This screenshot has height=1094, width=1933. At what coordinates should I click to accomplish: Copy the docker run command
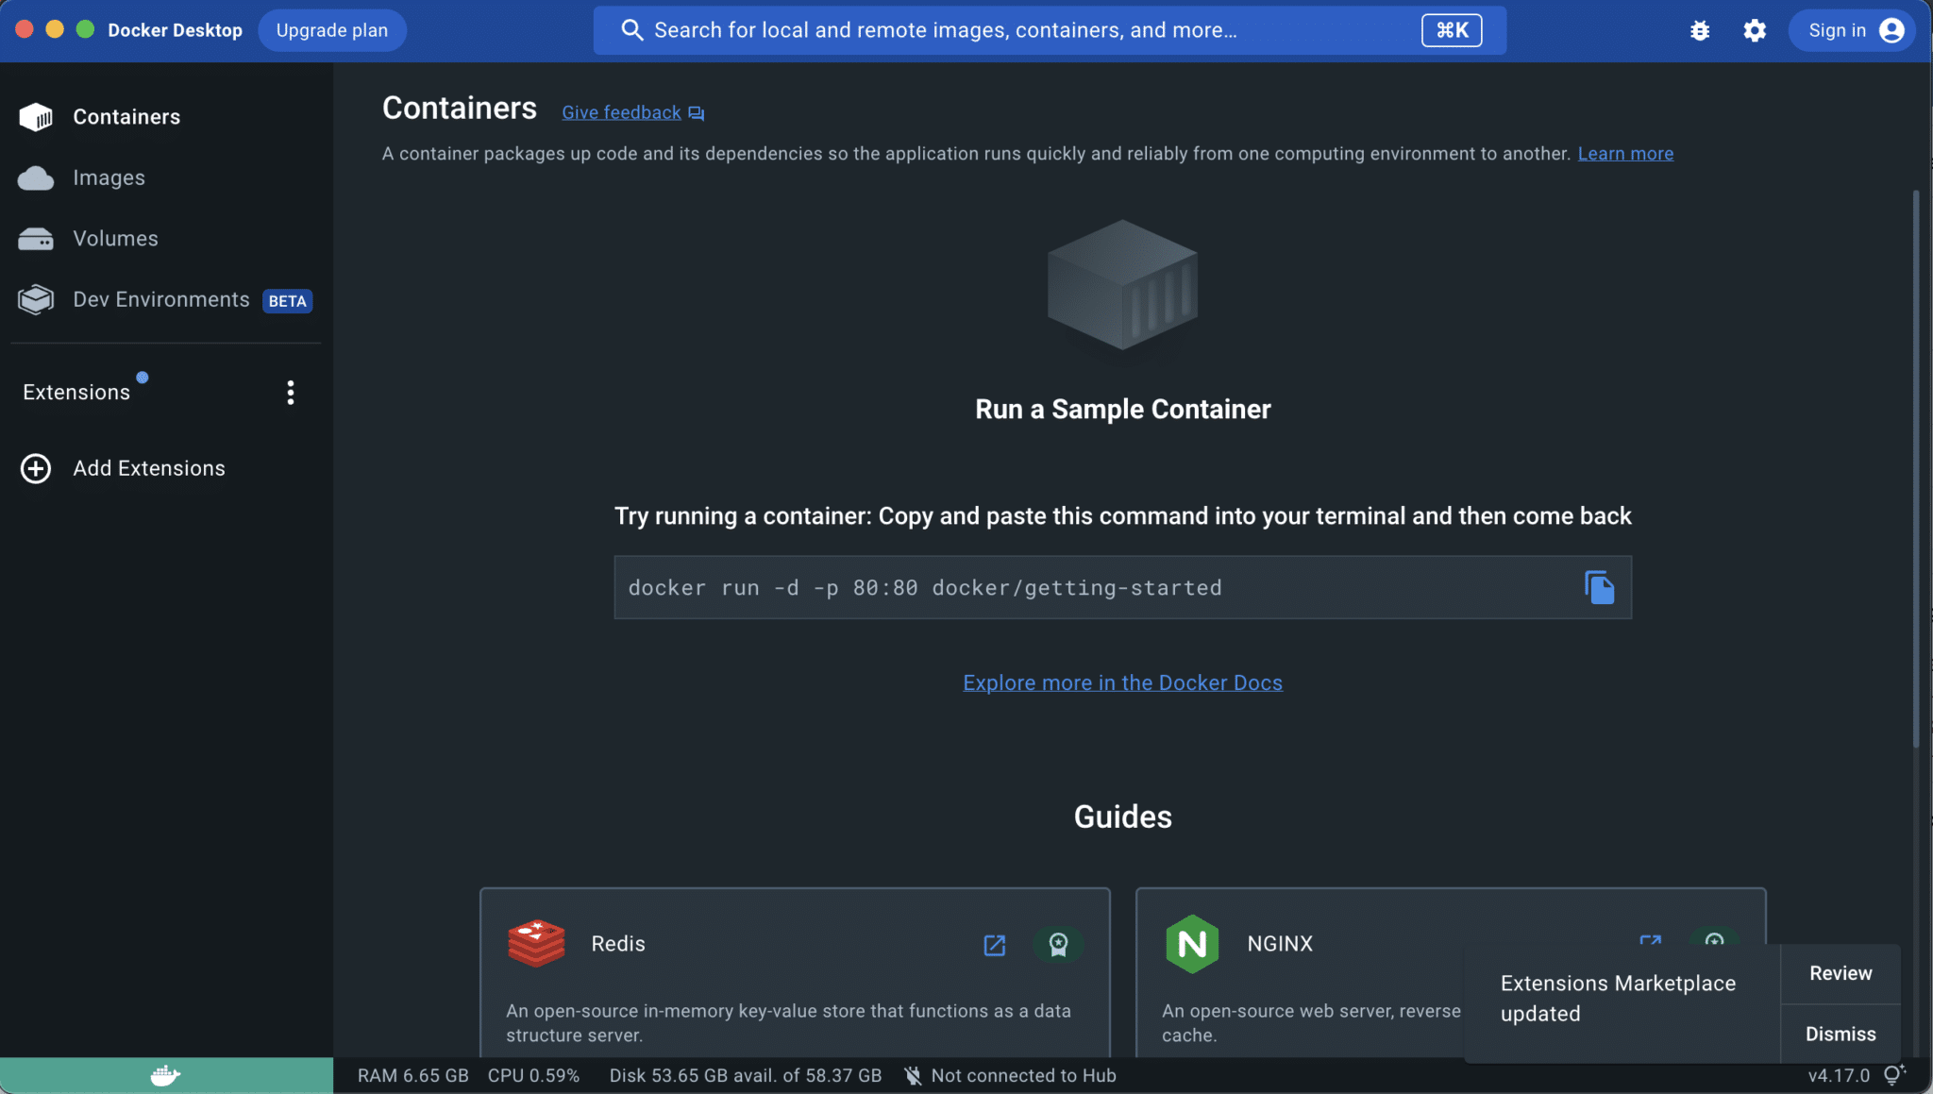(1599, 587)
